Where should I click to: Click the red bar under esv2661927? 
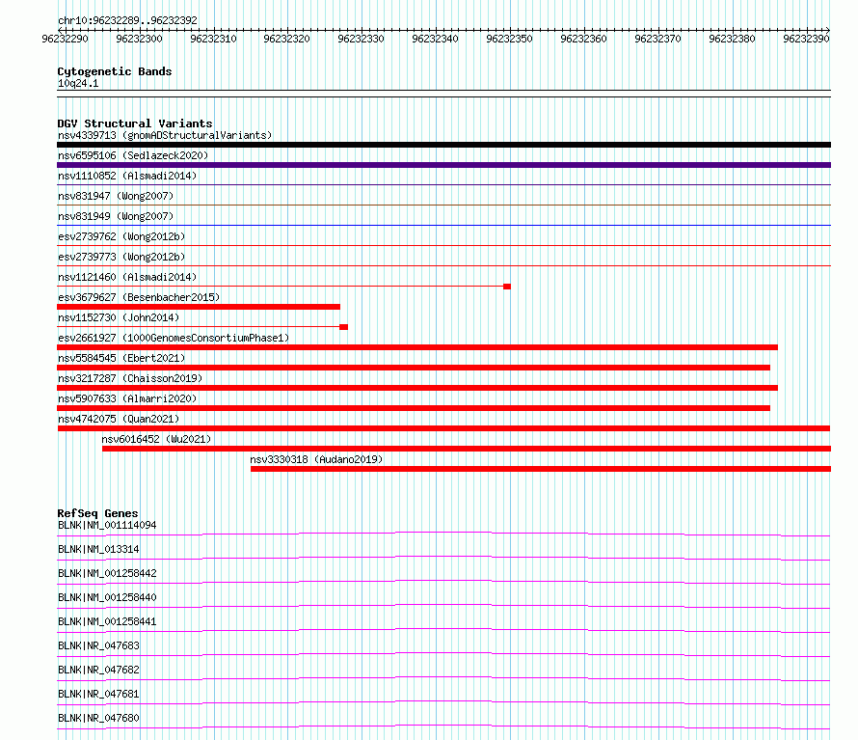click(417, 347)
